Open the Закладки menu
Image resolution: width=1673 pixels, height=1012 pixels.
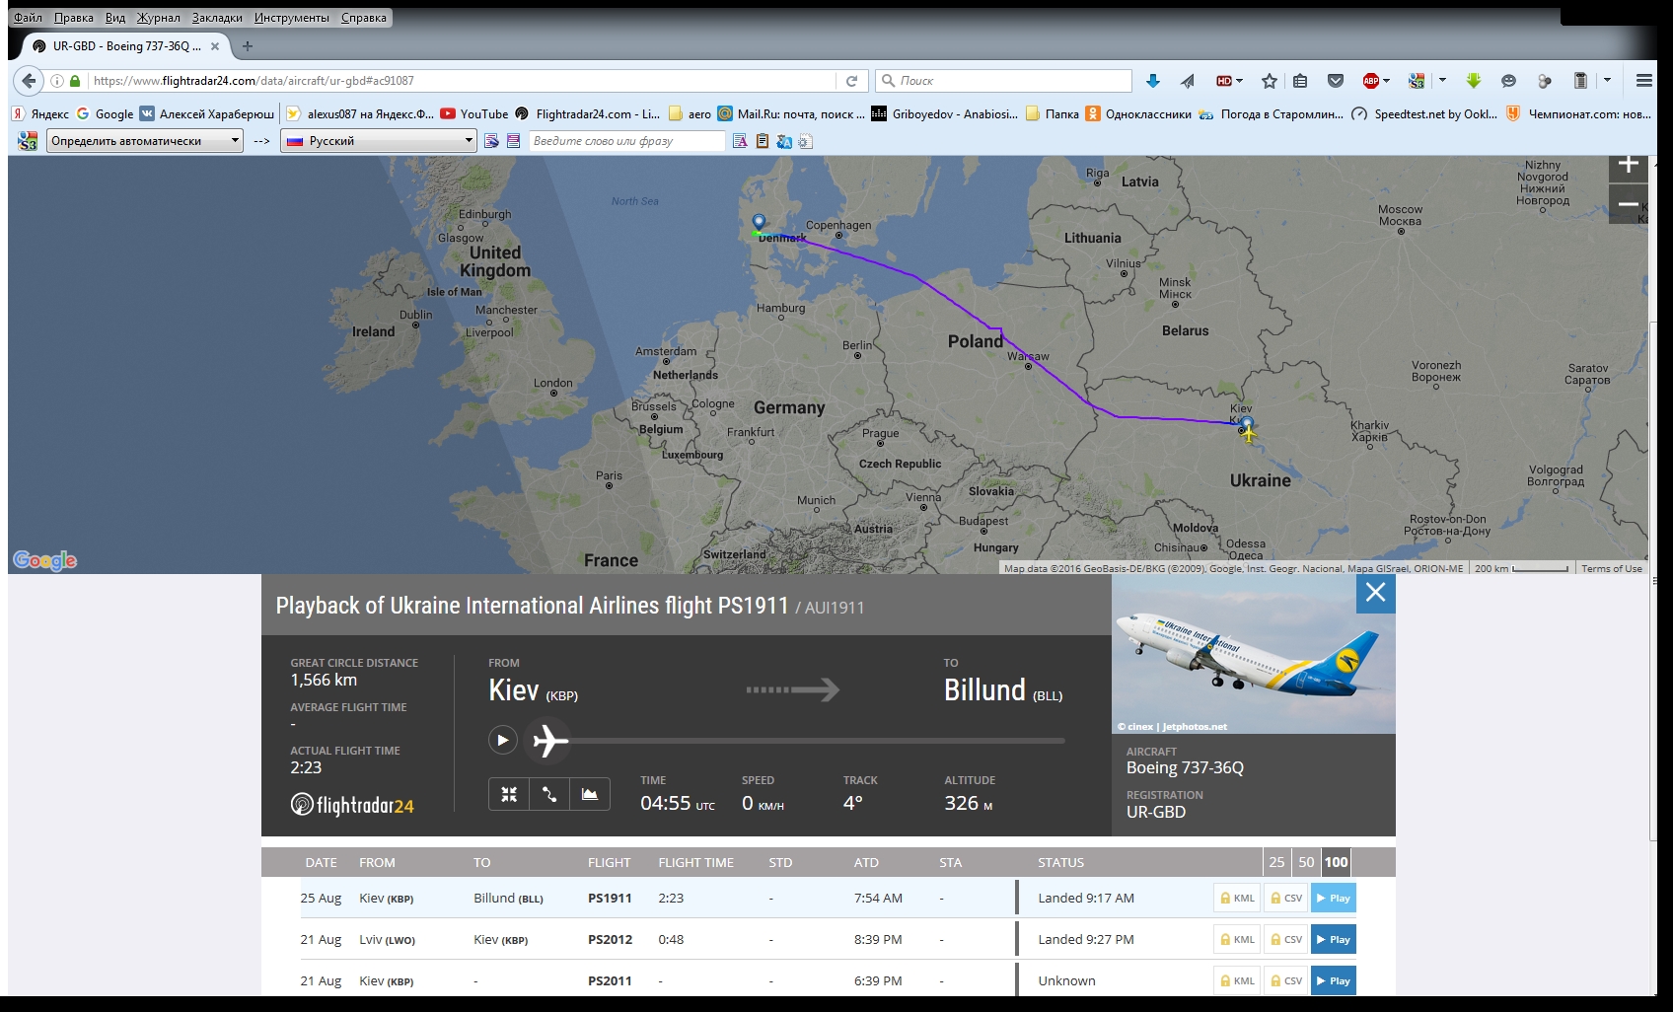tap(217, 18)
